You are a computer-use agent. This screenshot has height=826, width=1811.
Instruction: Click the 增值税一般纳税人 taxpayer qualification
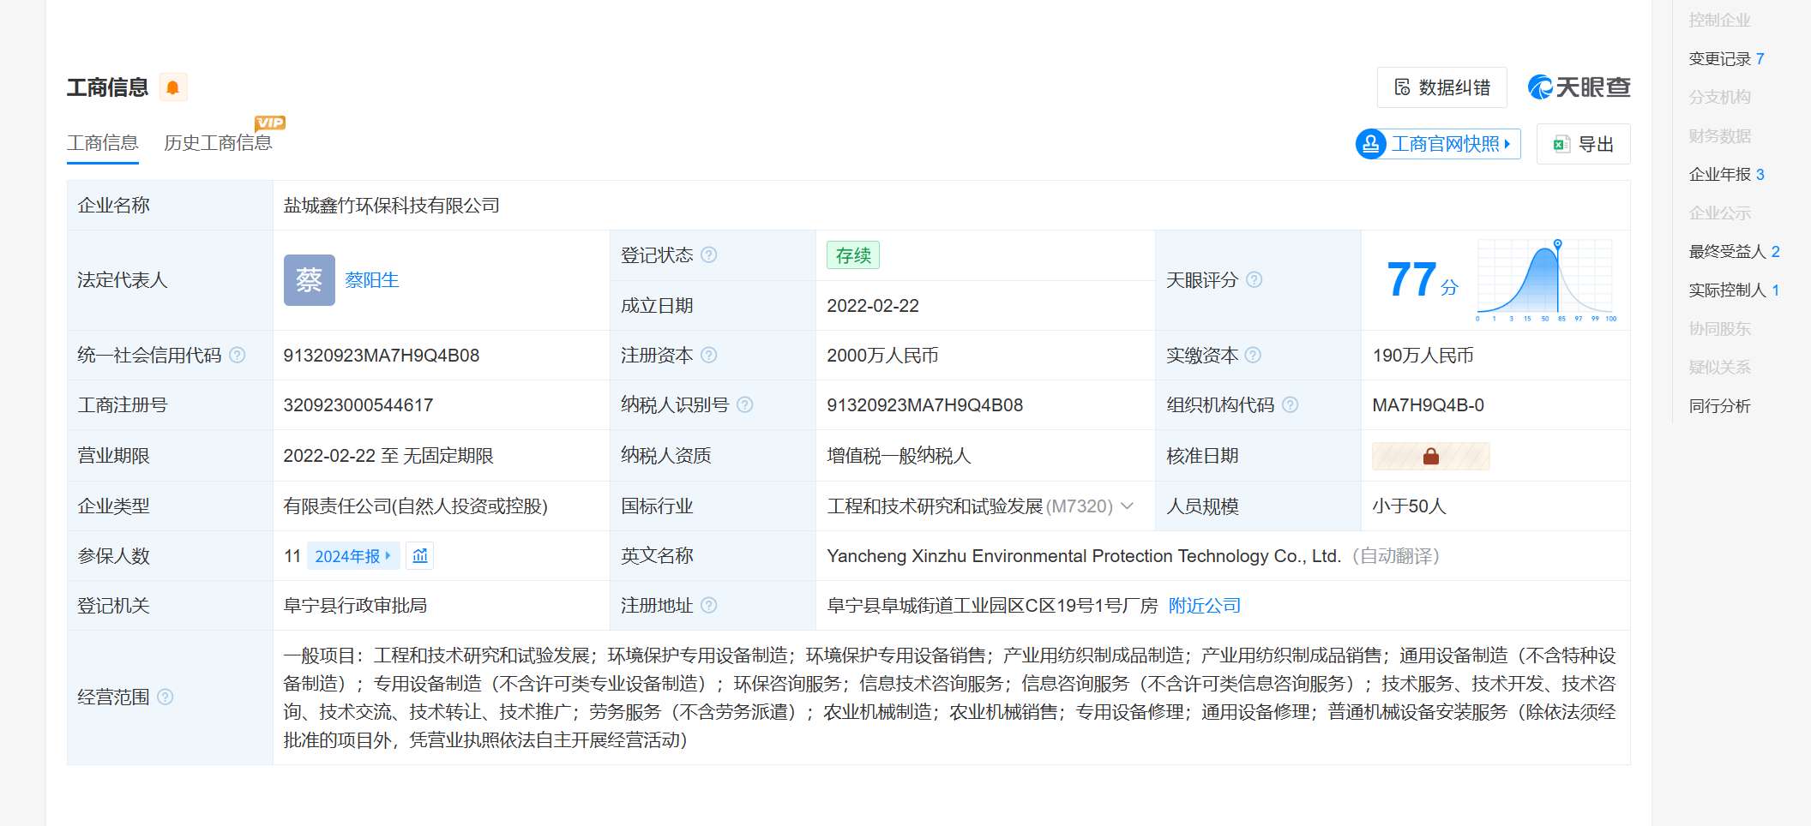click(x=899, y=456)
